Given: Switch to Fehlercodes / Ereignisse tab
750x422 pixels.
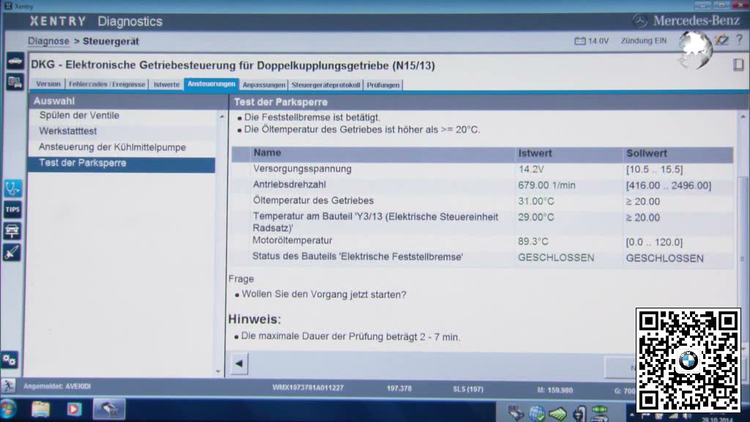Looking at the screenshot, I should [107, 84].
